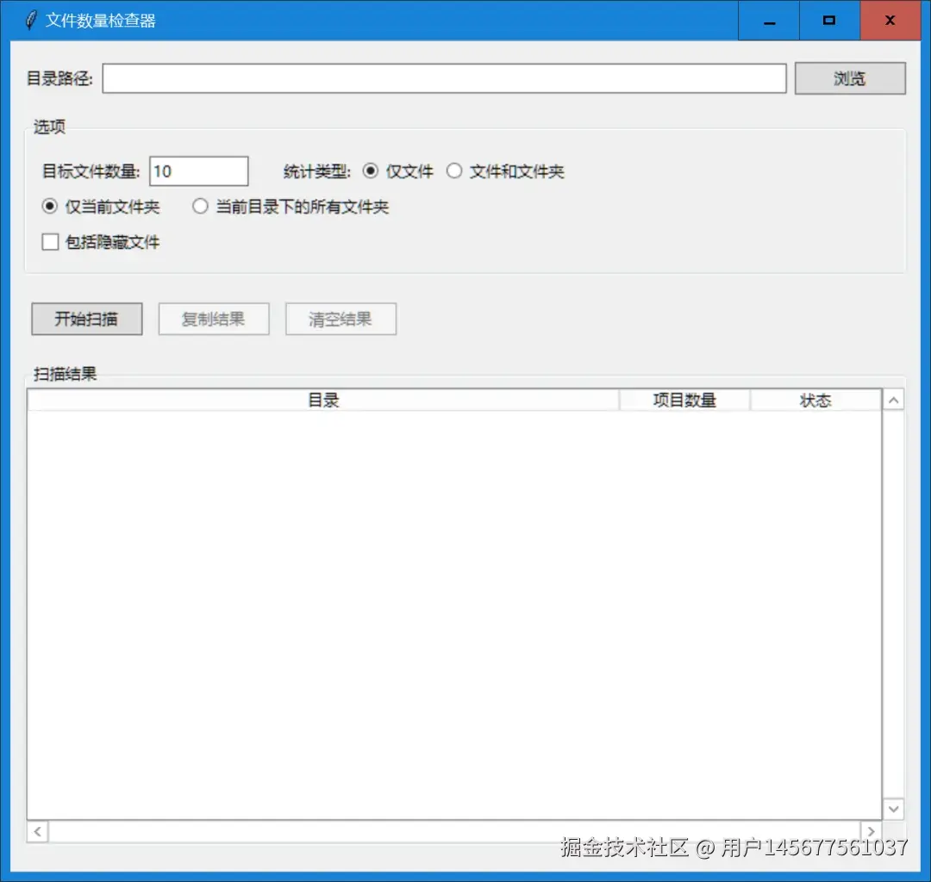Click the 复制结果 button

coord(213,319)
